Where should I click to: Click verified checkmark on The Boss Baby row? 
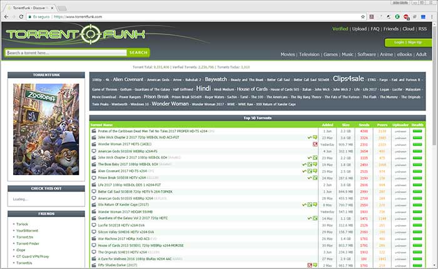(x=304, y=165)
